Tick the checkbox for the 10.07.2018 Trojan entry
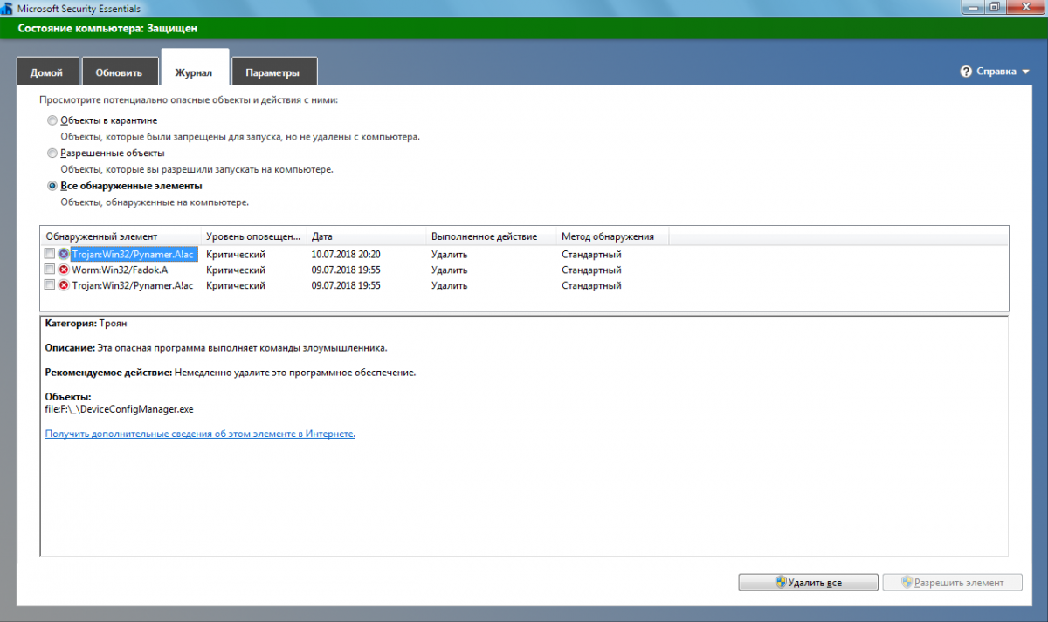 pos(50,254)
